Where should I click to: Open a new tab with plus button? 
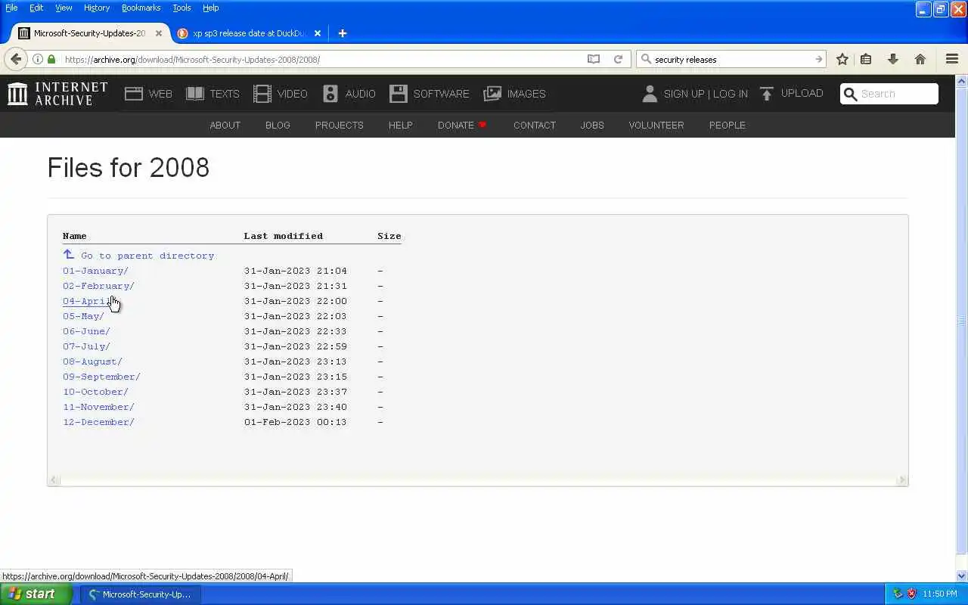point(342,33)
